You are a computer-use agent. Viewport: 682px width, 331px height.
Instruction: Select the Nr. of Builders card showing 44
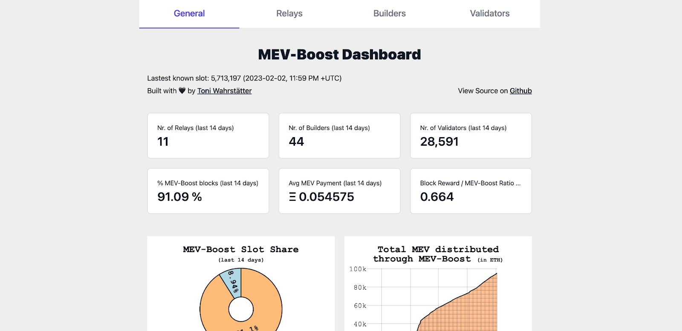coord(339,135)
